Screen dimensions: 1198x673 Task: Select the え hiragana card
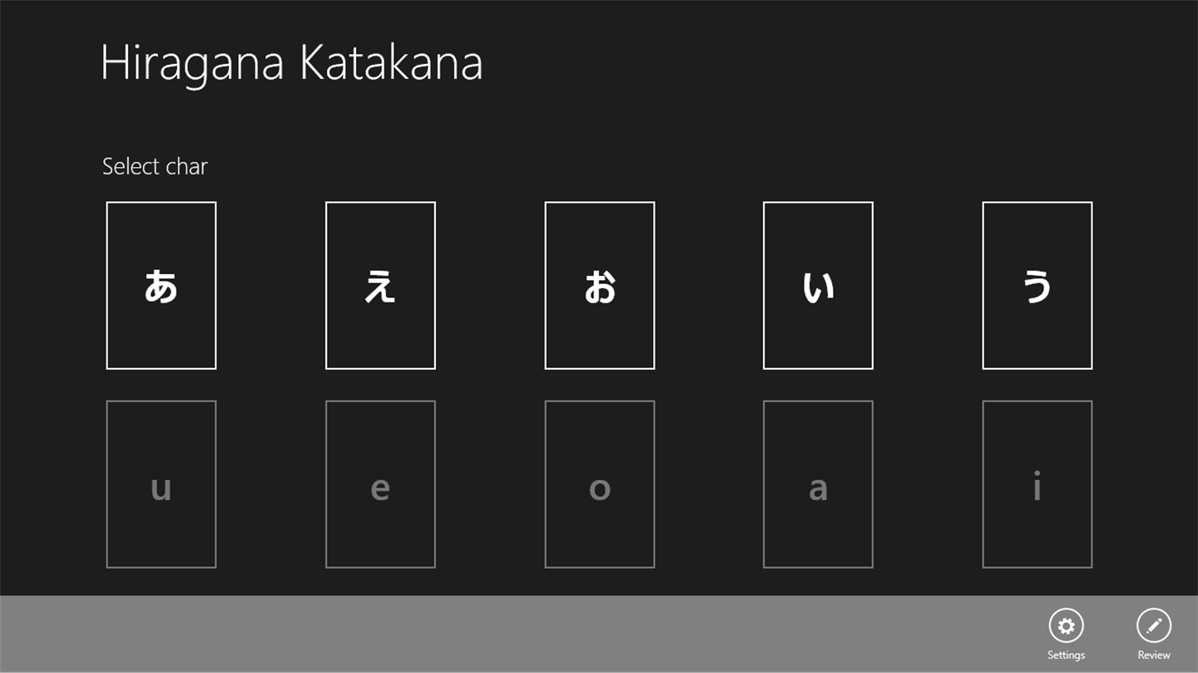(x=380, y=285)
